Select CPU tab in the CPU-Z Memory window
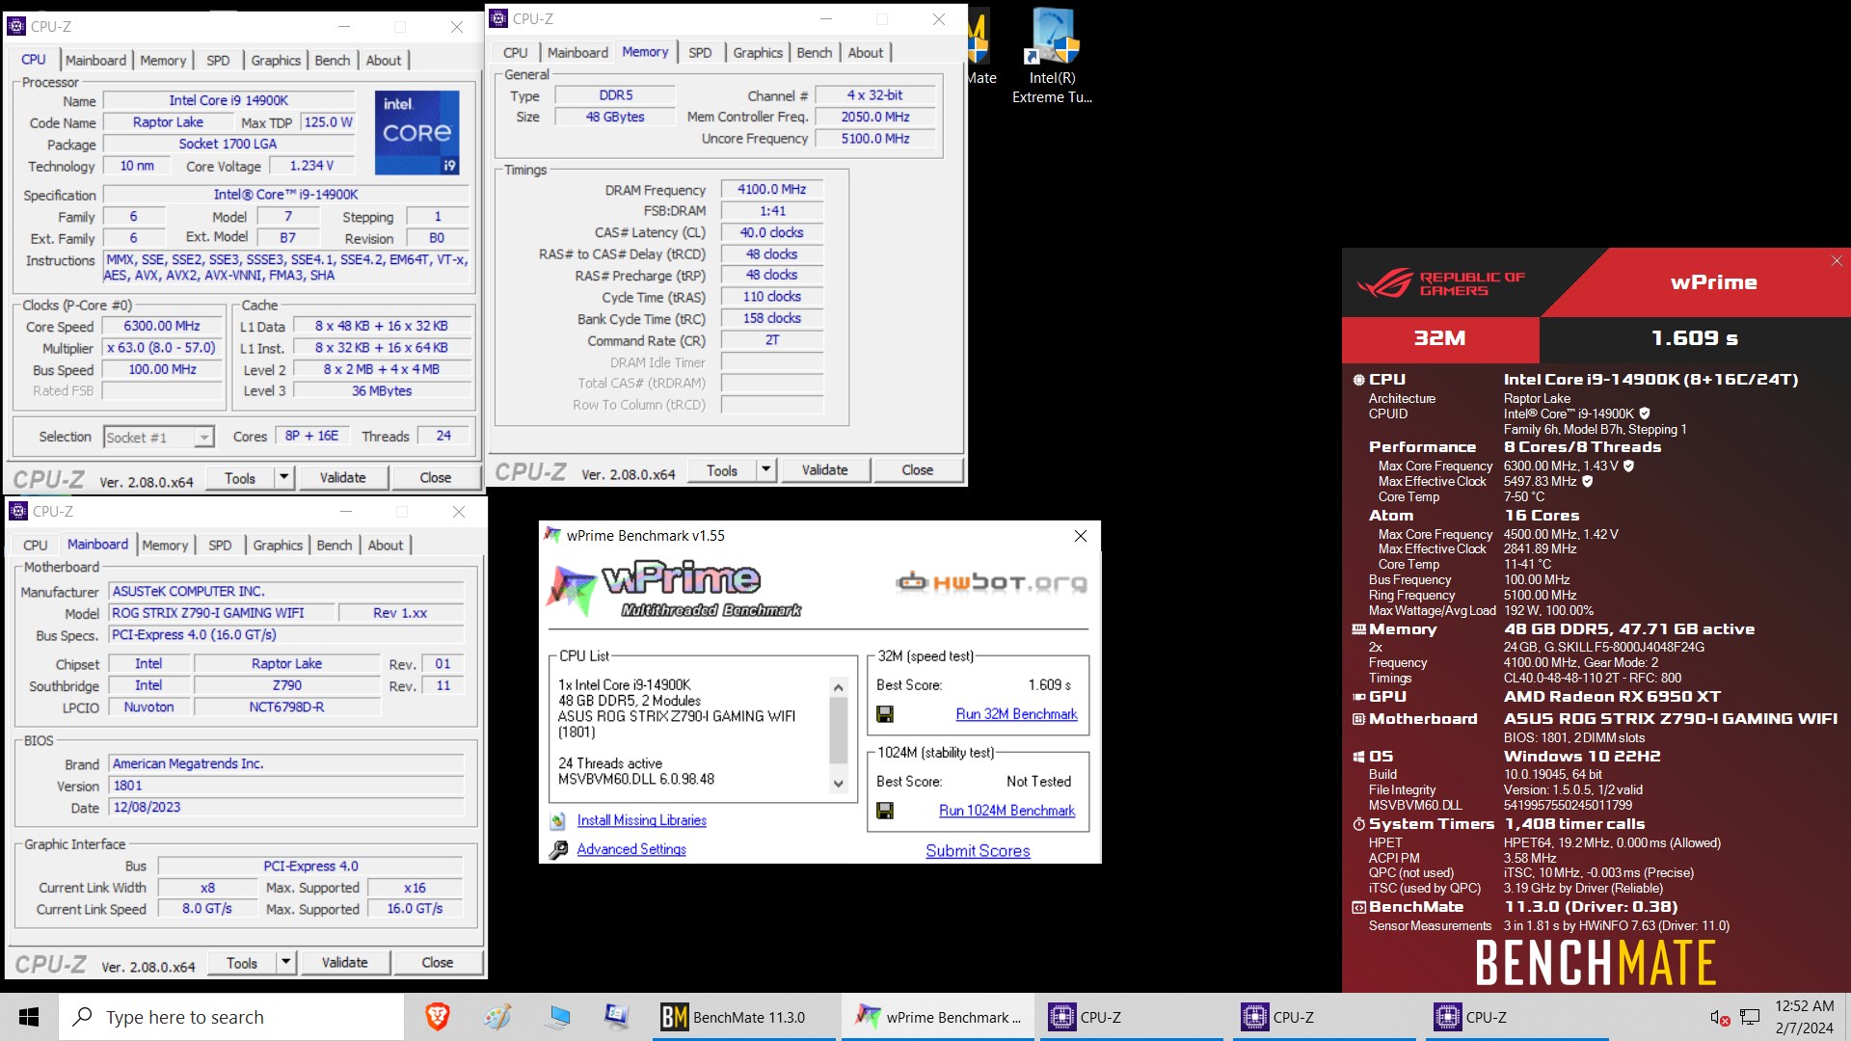 [x=516, y=52]
